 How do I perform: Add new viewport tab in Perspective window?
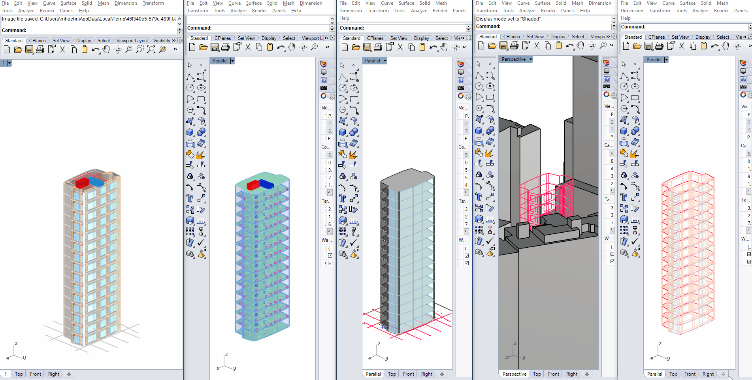587,374
